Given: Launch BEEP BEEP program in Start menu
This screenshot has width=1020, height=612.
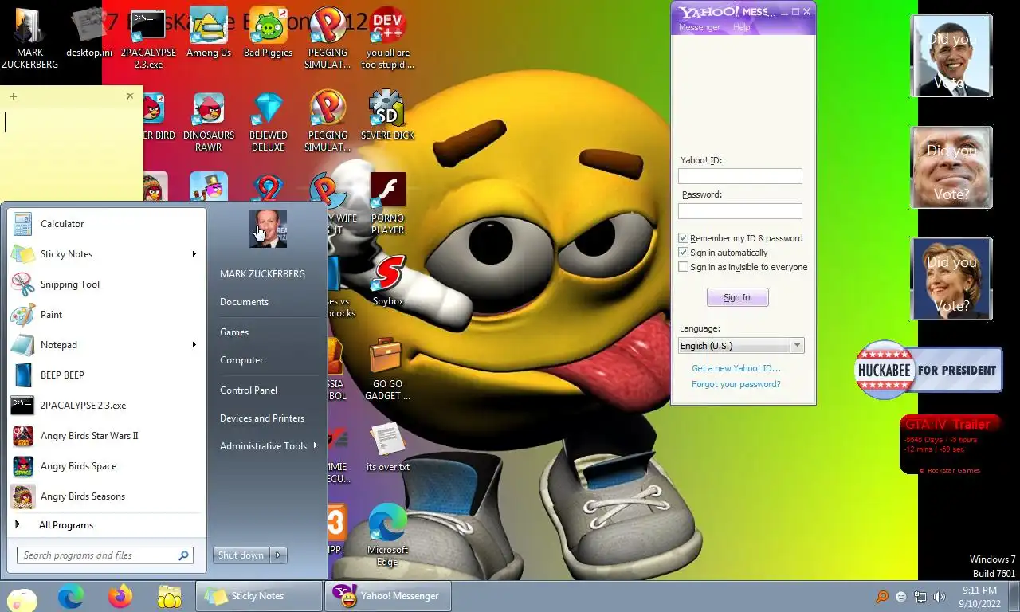Looking at the screenshot, I should click(107, 375).
